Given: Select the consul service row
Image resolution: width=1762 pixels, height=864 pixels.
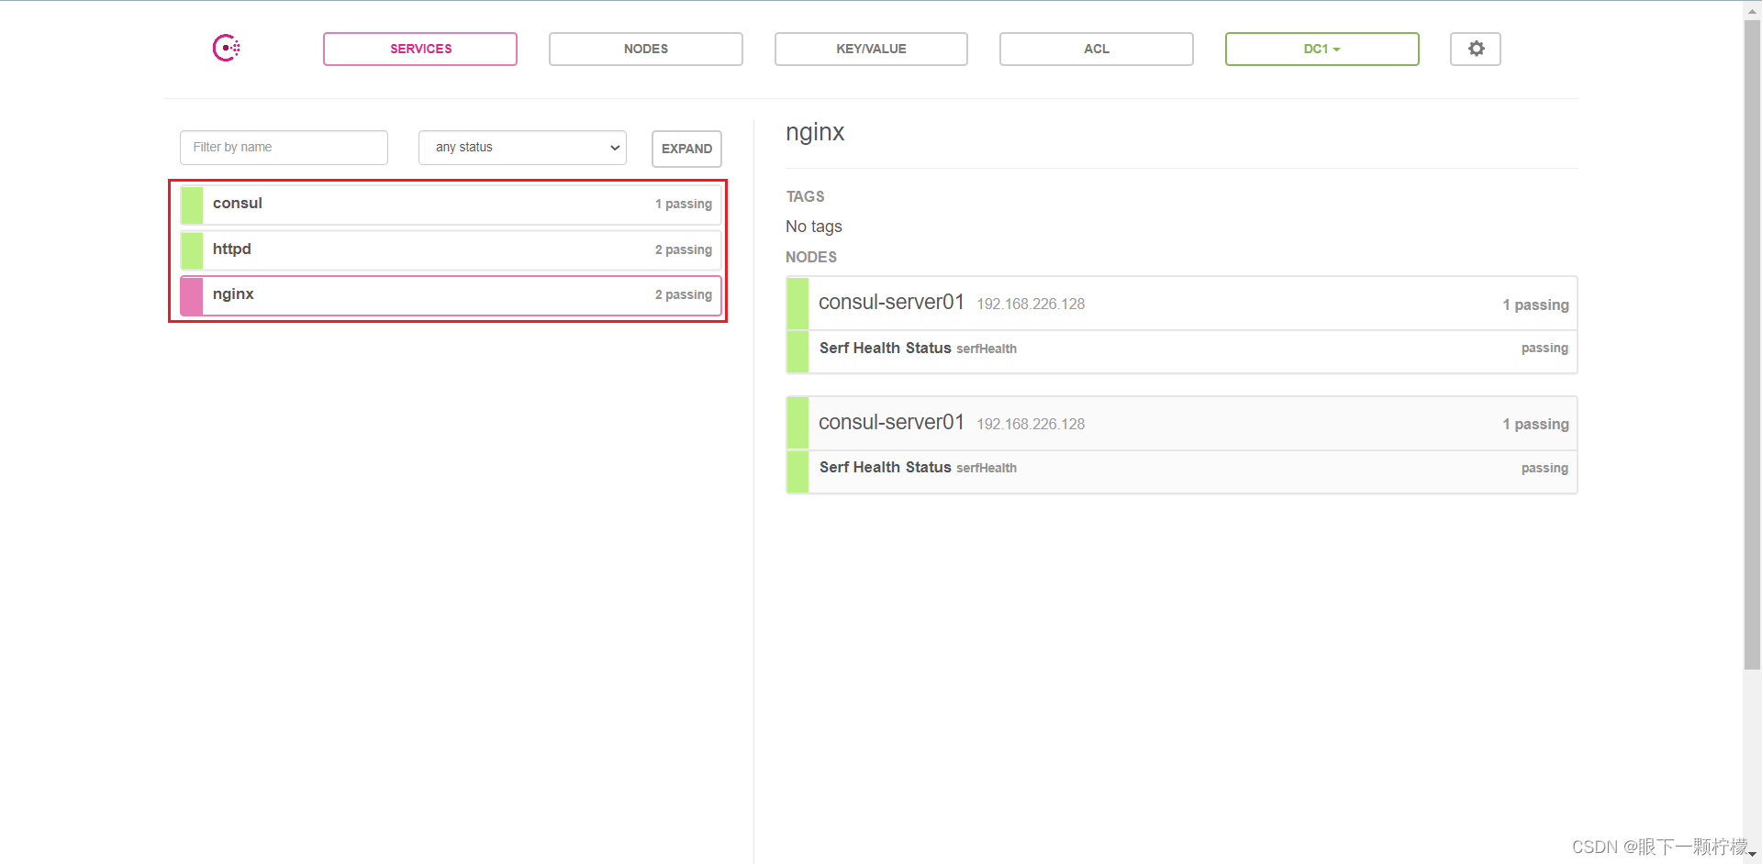Looking at the screenshot, I should coord(451,205).
